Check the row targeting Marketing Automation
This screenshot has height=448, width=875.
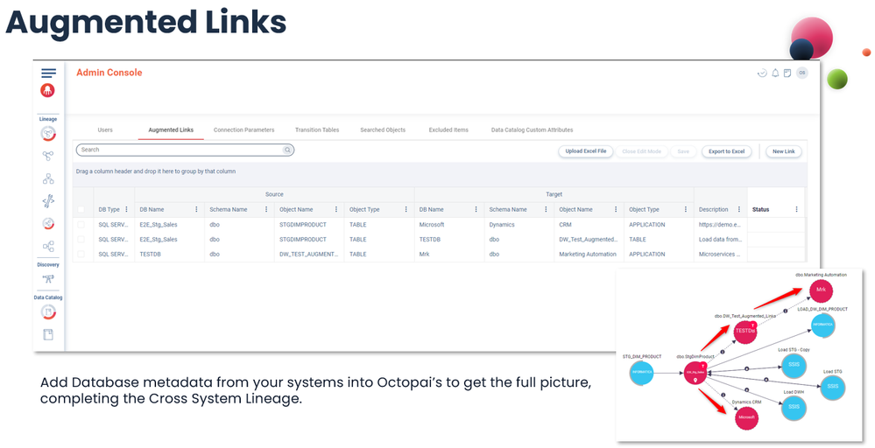point(81,254)
